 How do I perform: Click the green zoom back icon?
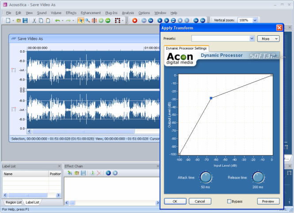[x=101, y=20]
